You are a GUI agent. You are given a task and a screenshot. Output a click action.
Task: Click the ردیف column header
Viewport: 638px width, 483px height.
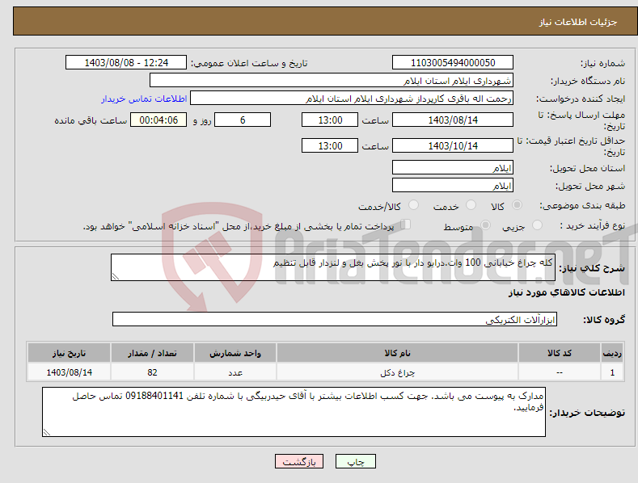click(612, 353)
